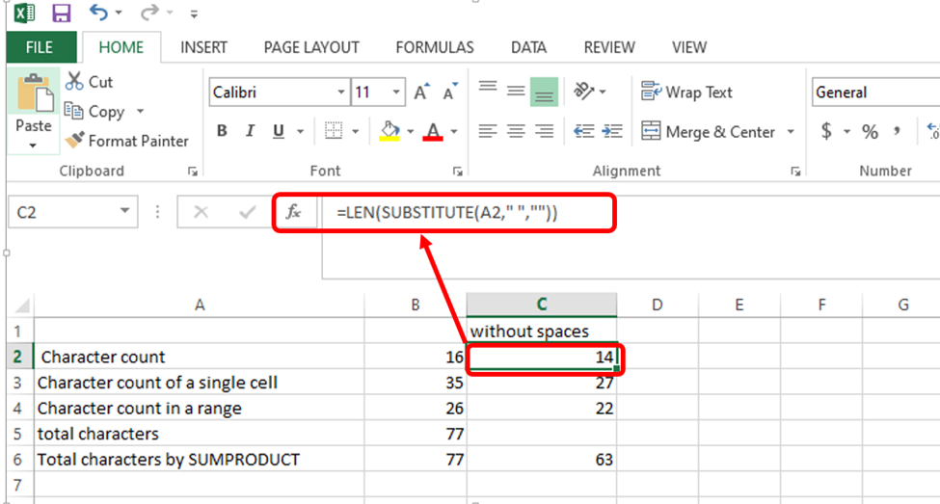Viewport: 940px width, 504px height.
Task: Open the Alignment dialog launcher
Action: (795, 172)
